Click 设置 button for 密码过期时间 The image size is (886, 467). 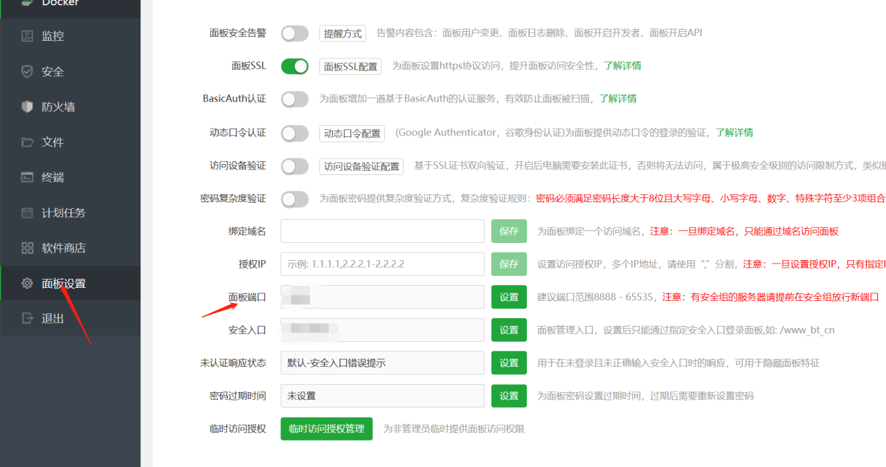click(x=509, y=396)
